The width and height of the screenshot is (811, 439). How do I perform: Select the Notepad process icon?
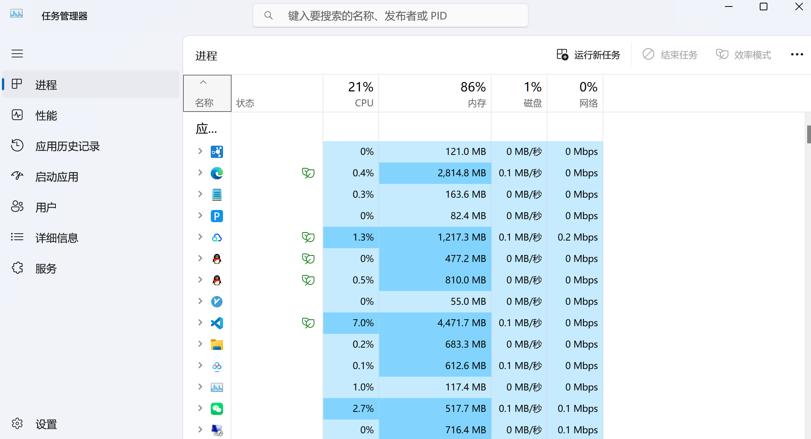click(x=217, y=195)
